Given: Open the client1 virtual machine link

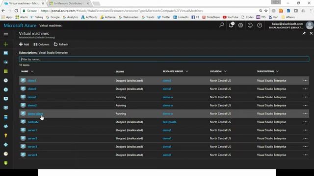Looking at the screenshot, I should [x=32, y=81].
